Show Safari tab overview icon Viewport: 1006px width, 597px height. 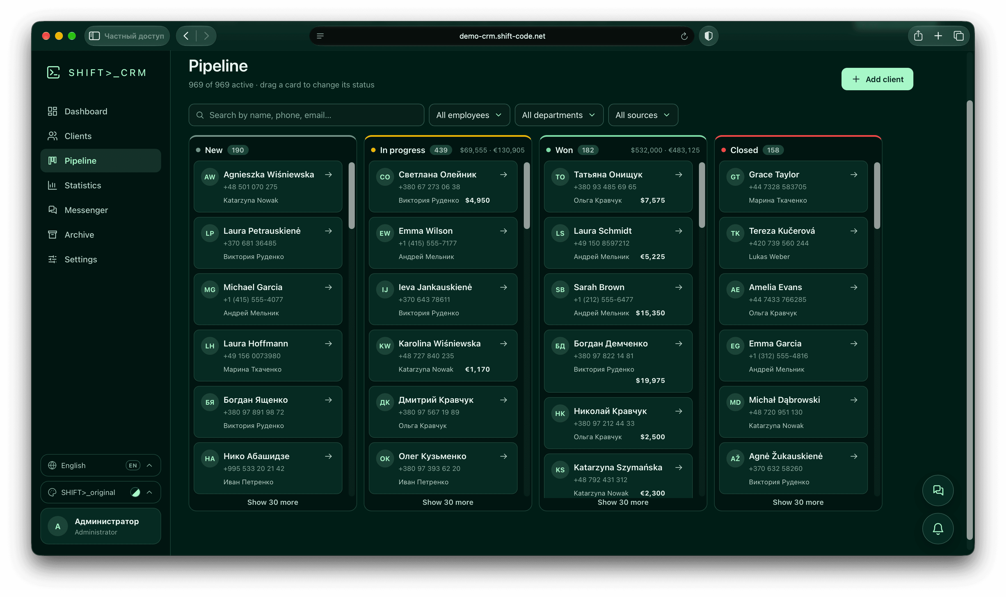pos(959,36)
